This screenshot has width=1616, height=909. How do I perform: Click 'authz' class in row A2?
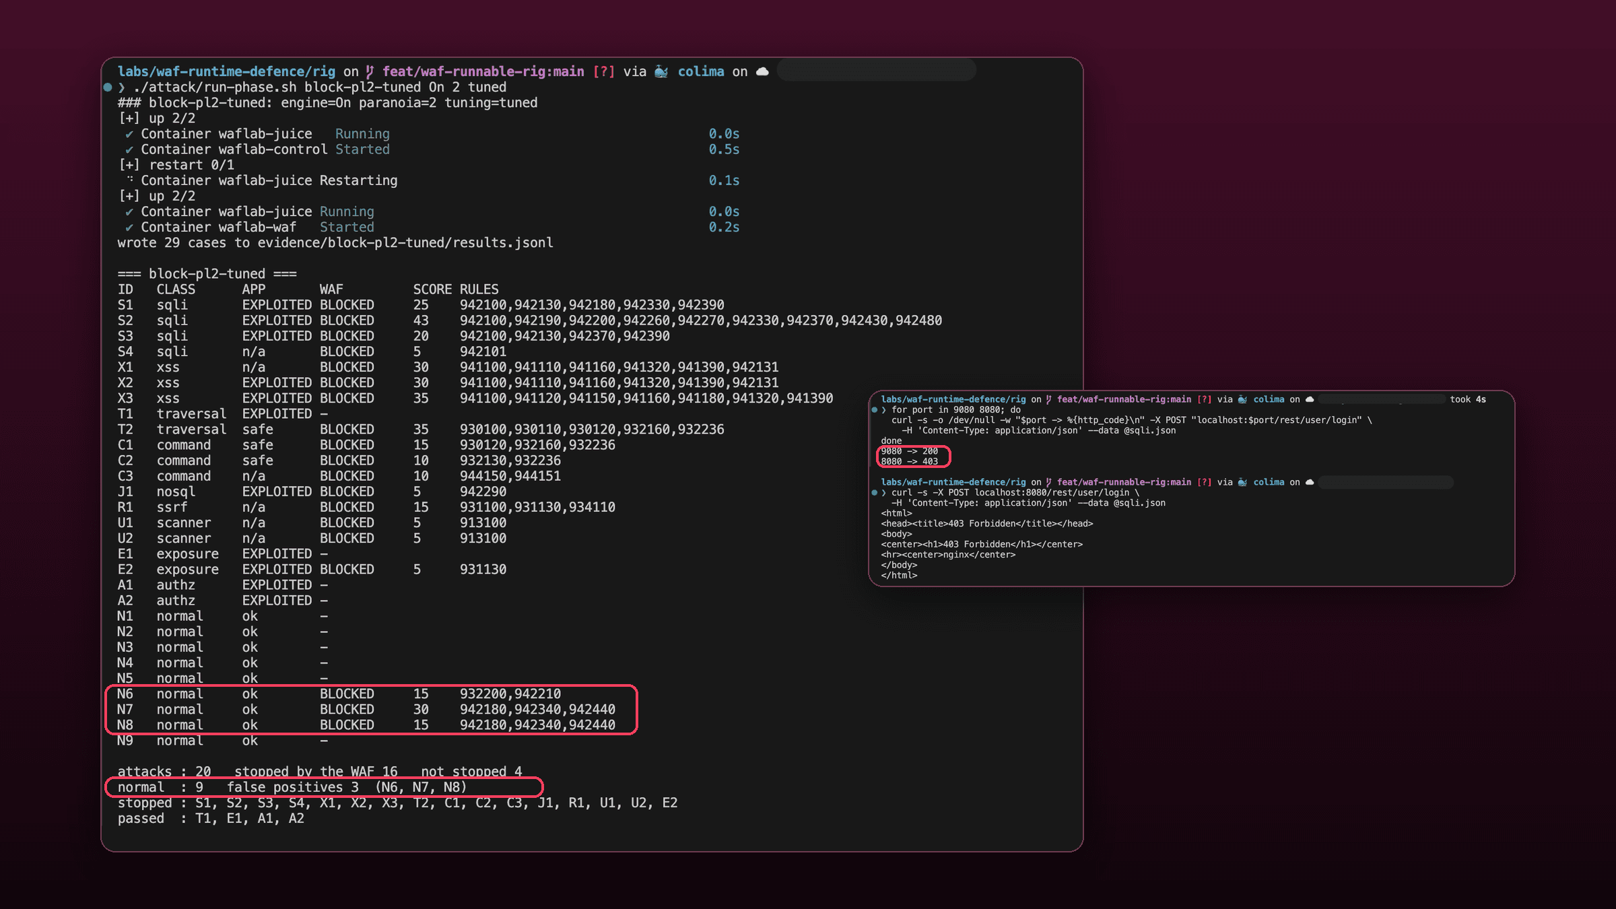176,600
